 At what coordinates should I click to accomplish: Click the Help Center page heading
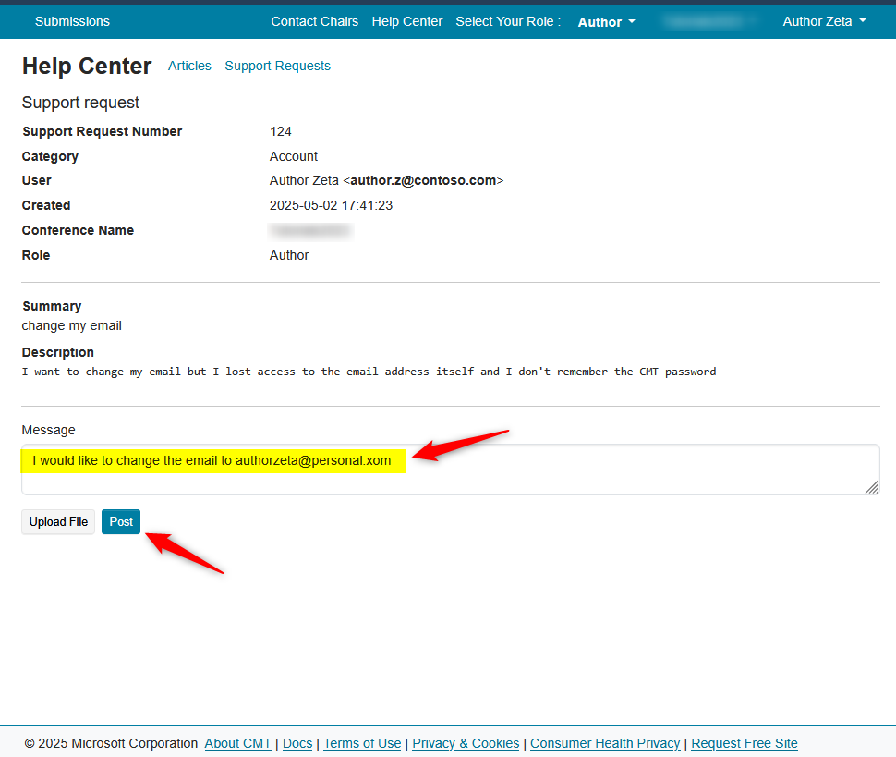pyautogui.click(x=87, y=67)
